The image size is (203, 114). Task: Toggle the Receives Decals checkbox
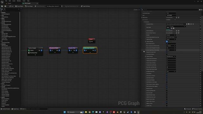click(x=167, y=89)
